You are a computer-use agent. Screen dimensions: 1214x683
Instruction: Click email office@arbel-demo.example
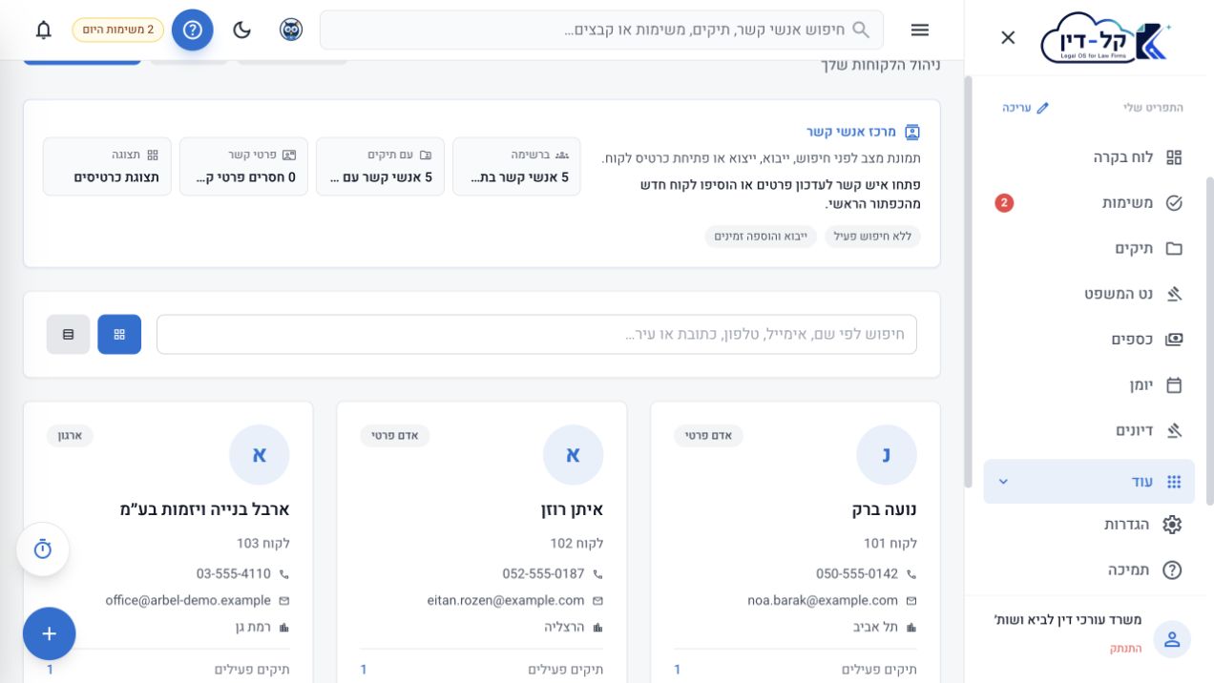(x=188, y=601)
